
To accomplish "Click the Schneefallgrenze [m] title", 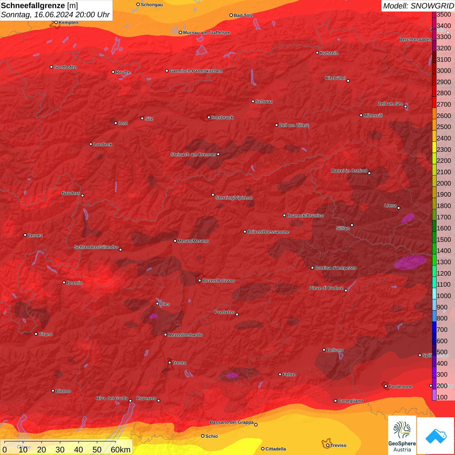I will 39,6.
